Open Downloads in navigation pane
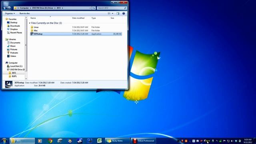 point(15,26)
